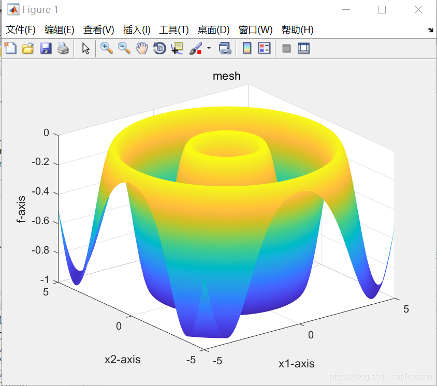The height and width of the screenshot is (386, 437).
Task: Click the 'f-axis' label
Action: 21,209
